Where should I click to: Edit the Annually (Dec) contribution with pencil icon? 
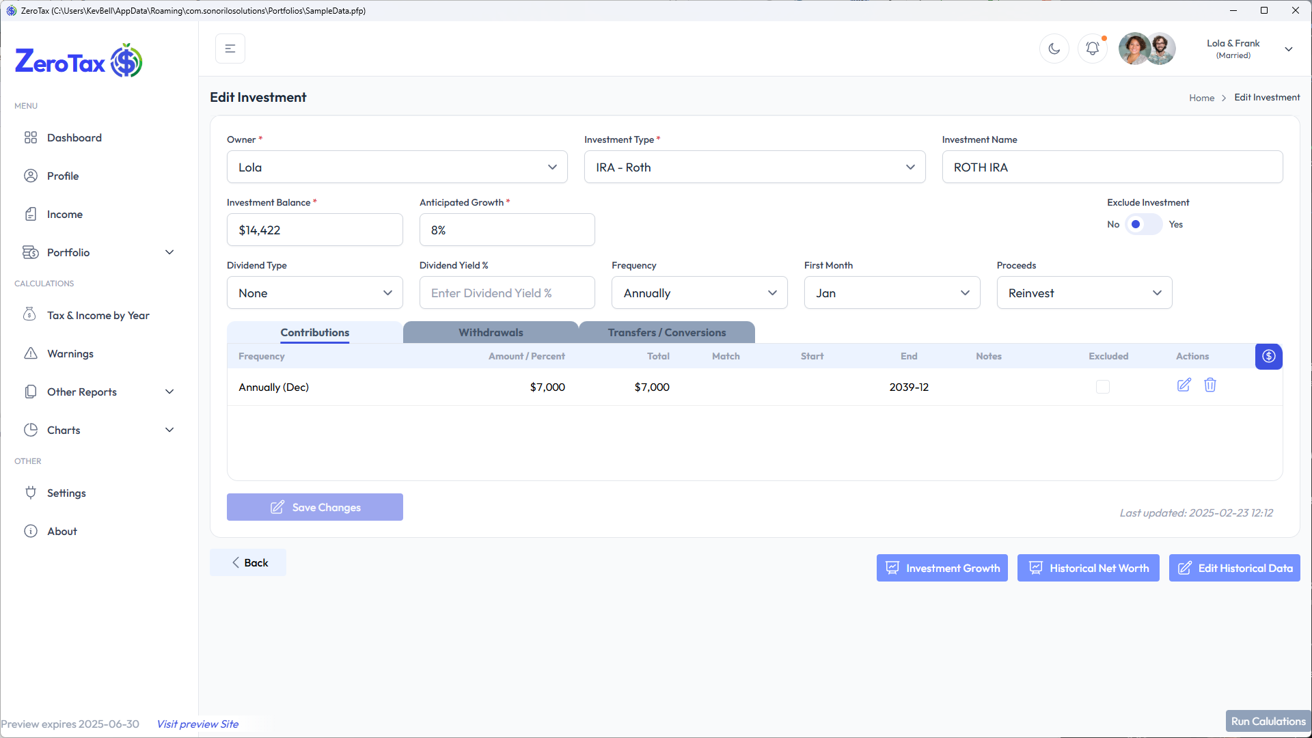point(1184,385)
